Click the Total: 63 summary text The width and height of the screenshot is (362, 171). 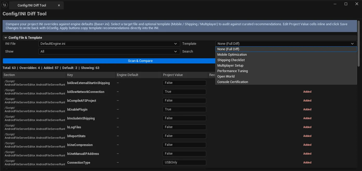coord(9,68)
